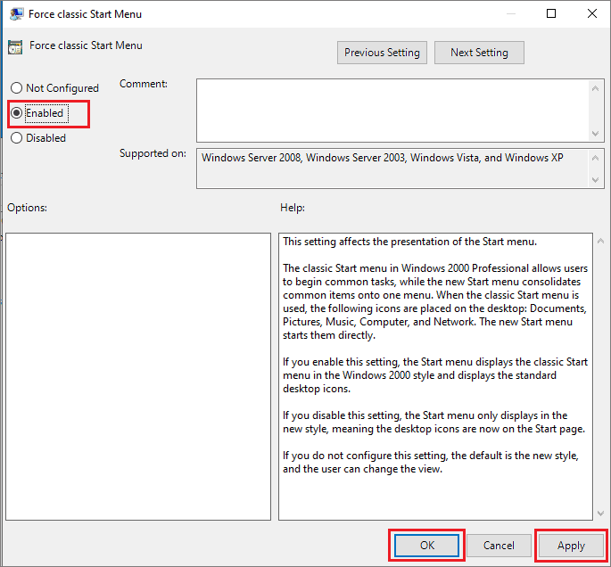Click the help text 'This setting affects the presentation'

coord(366,242)
